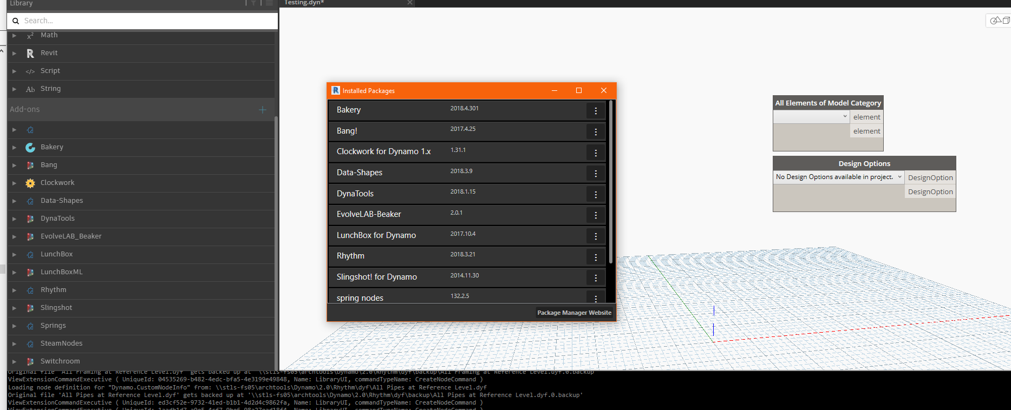Open options menu for Rhythm package
The image size is (1011, 410).
[x=596, y=257]
